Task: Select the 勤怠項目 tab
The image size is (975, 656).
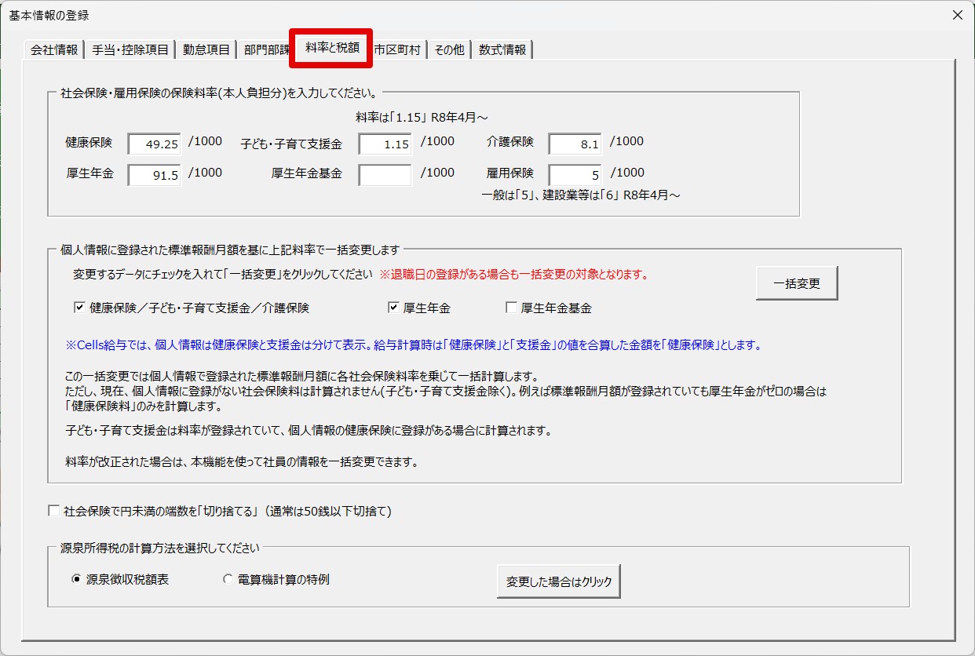Action: pyautogui.click(x=206, y=49)
